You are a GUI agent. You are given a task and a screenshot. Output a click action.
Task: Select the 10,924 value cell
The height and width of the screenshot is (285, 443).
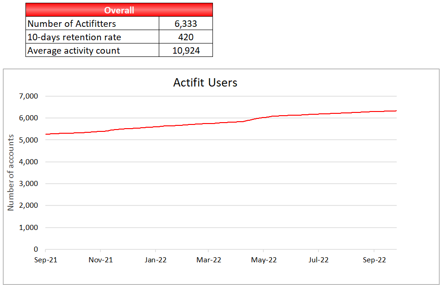(186, 50)
